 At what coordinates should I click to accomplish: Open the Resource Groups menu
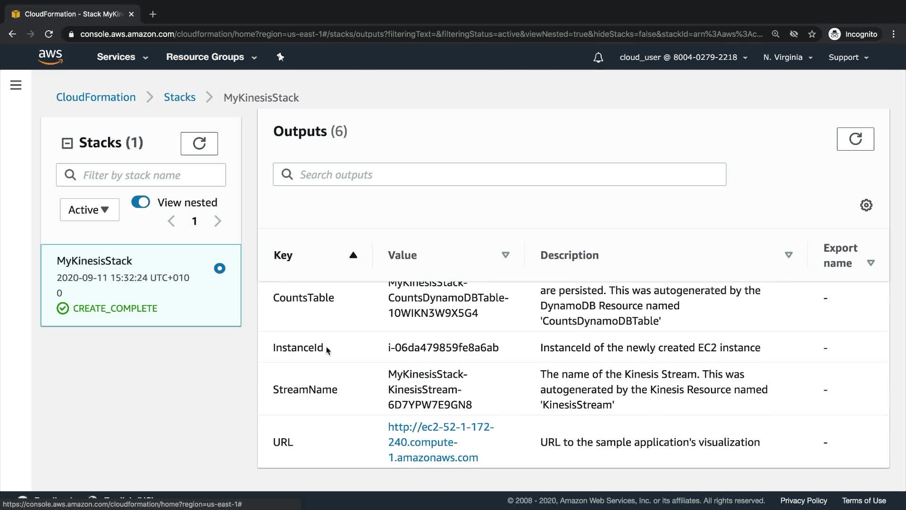point(211,57)
